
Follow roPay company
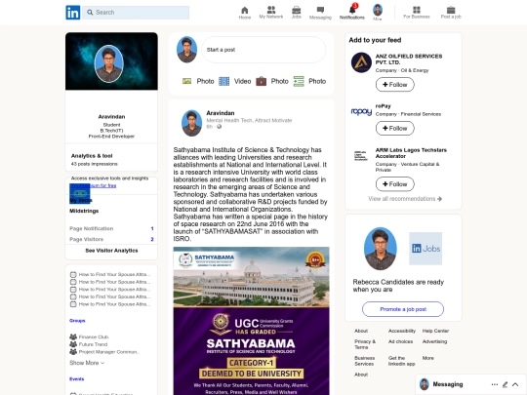pos(395,128)
